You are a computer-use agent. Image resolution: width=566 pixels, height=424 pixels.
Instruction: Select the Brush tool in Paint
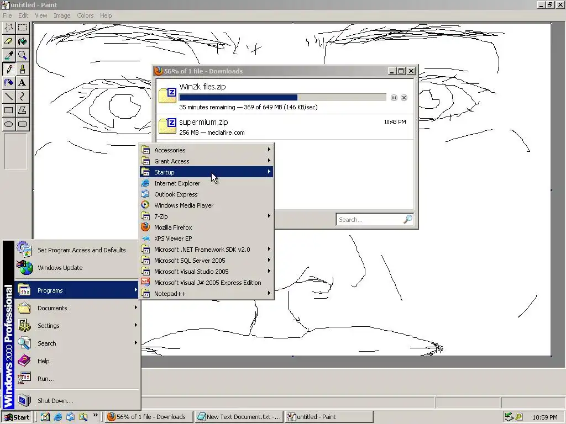pyautogui.click(x=22, y=69)
